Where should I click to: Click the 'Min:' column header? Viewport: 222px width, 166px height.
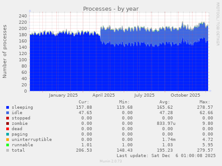[124, 102]
